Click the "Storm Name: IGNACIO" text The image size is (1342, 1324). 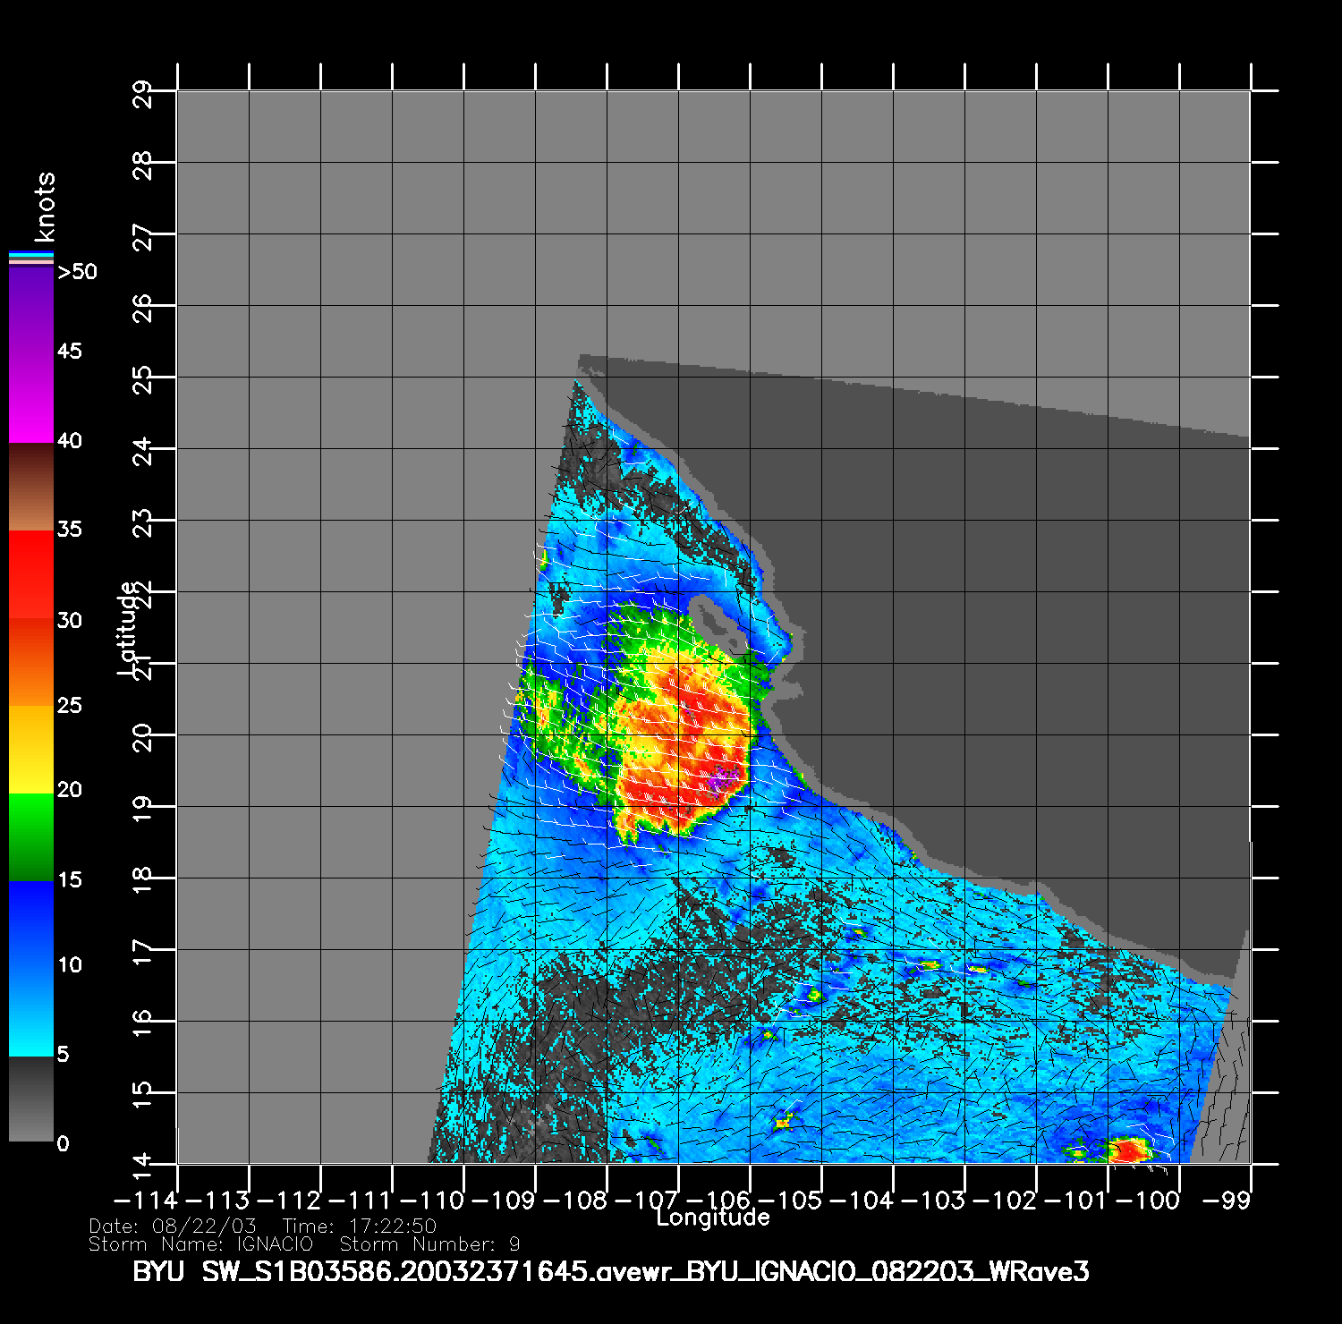coord(201,1244)
